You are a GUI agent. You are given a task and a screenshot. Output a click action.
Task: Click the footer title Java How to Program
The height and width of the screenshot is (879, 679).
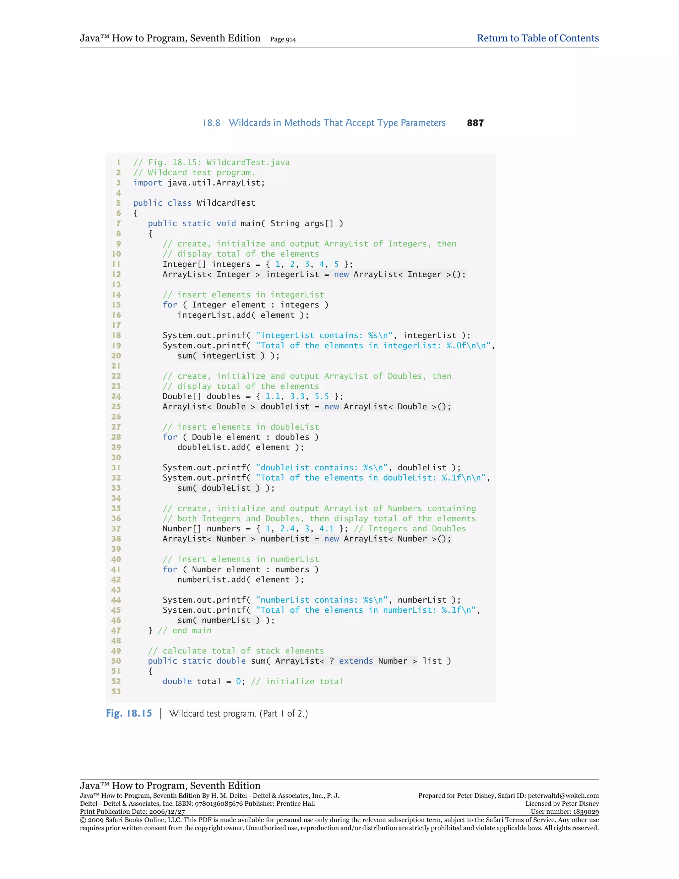click(x=170, y=785)
